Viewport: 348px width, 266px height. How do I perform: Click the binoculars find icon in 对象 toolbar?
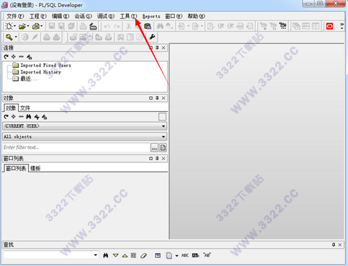click(28, 116)
